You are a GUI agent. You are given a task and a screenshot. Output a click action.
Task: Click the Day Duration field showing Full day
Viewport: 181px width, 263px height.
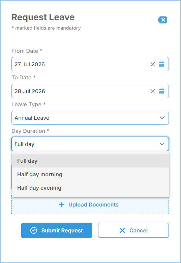(x=90, y=144)
